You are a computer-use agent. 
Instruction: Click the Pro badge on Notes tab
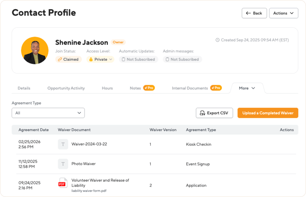click(x=149, y=88)
